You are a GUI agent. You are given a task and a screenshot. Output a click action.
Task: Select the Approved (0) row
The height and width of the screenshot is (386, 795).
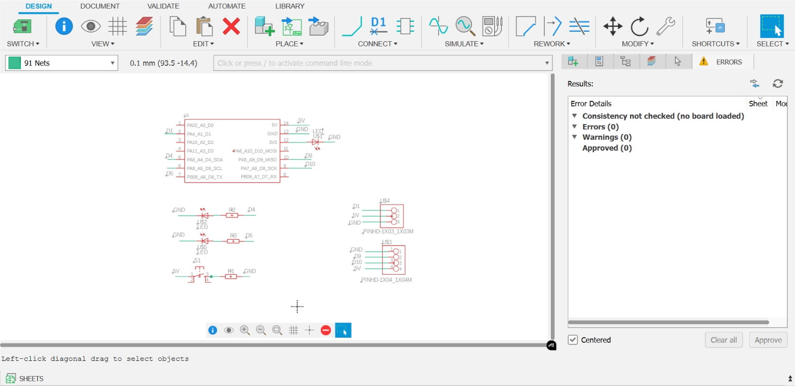click(607, 148)
